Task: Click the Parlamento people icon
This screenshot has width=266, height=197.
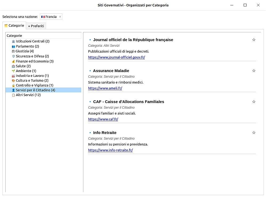Action: coord(13,46)
